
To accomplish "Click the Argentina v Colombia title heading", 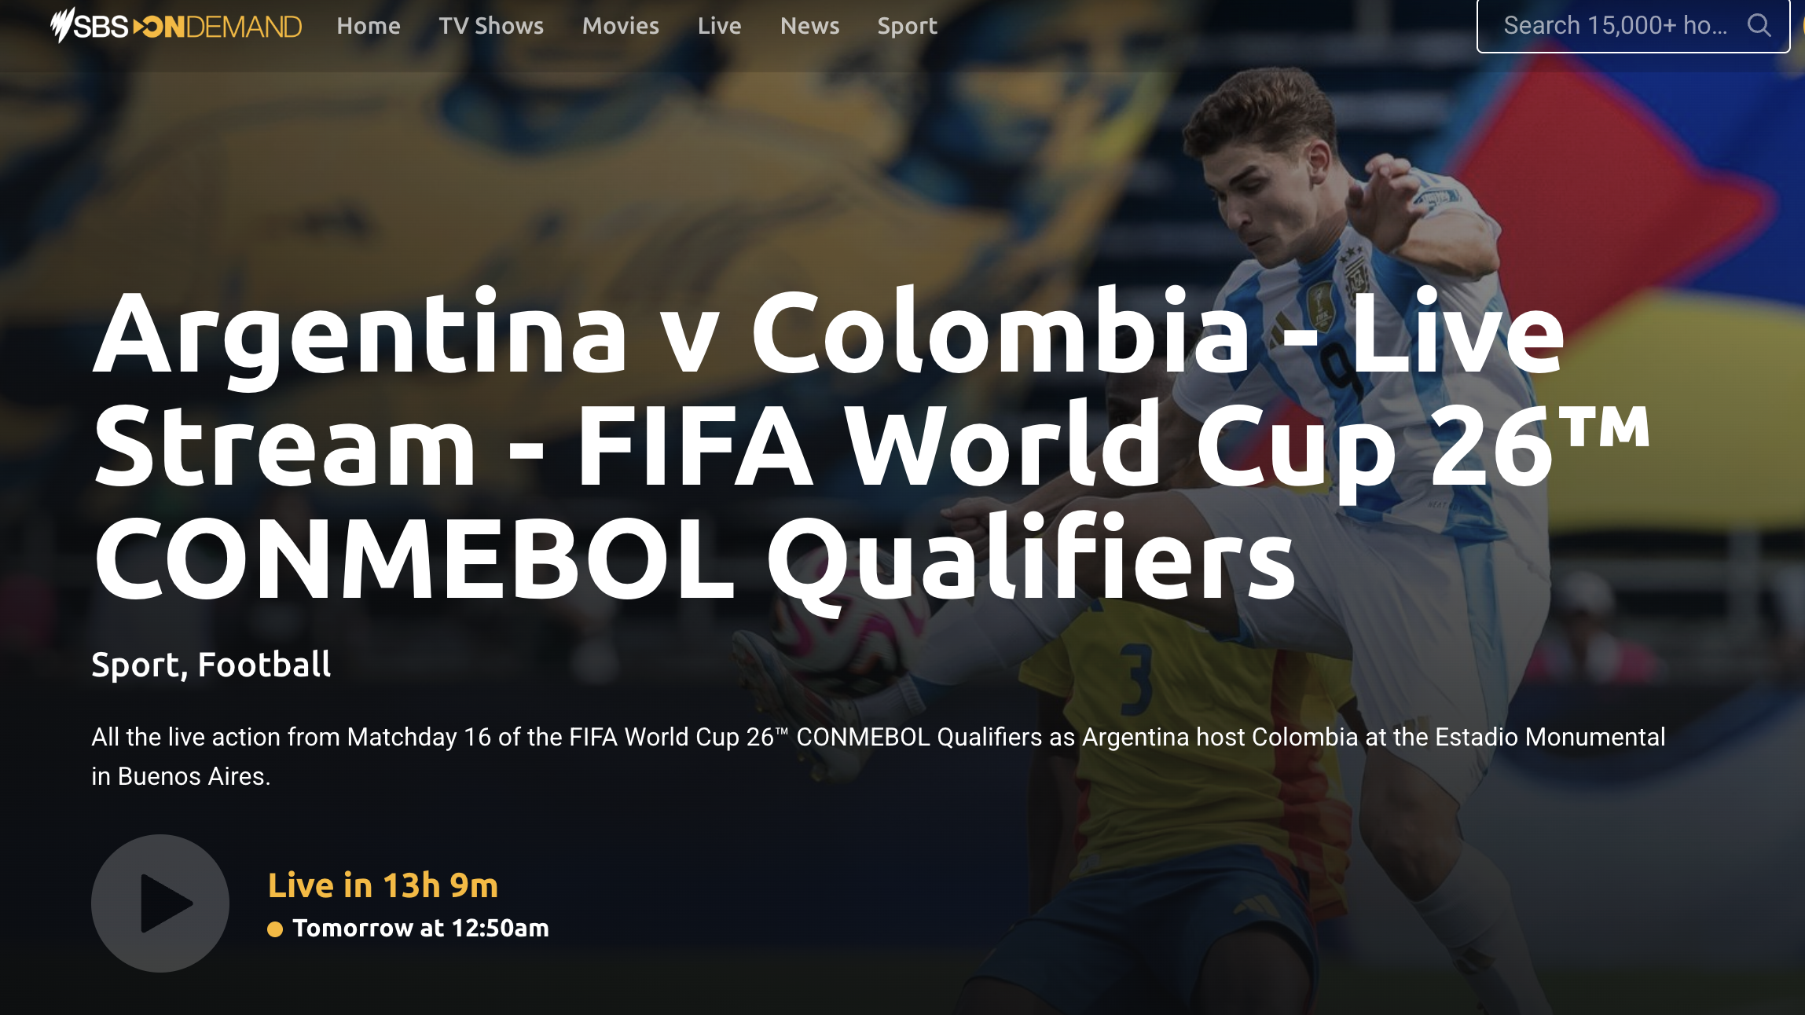I will tap(871, 445).
